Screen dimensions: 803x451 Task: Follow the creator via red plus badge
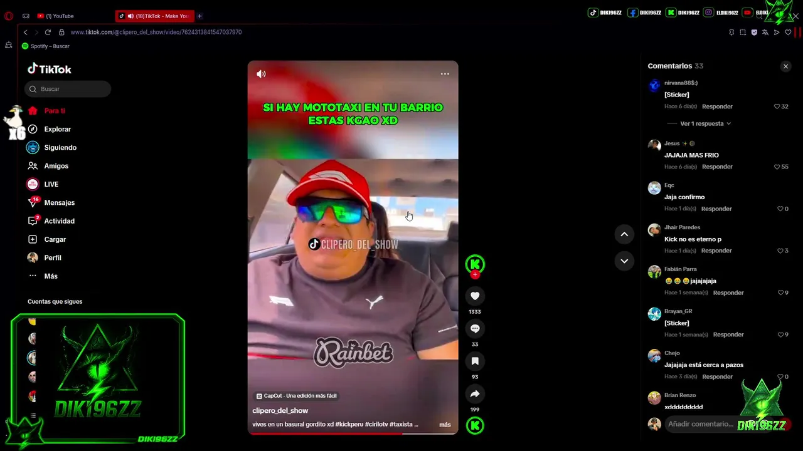475,274
